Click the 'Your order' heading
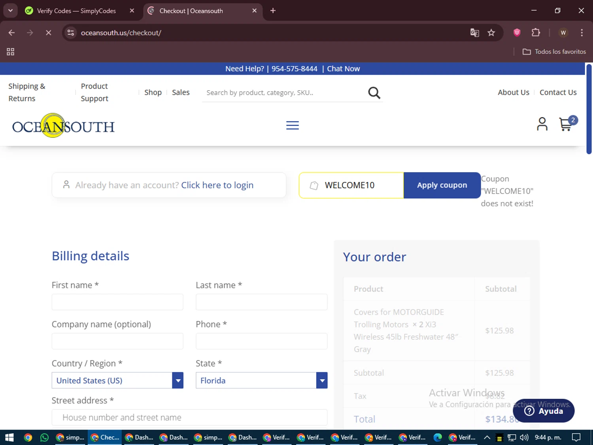The width and height of the screenshot is (593, 445). [374, 257]
